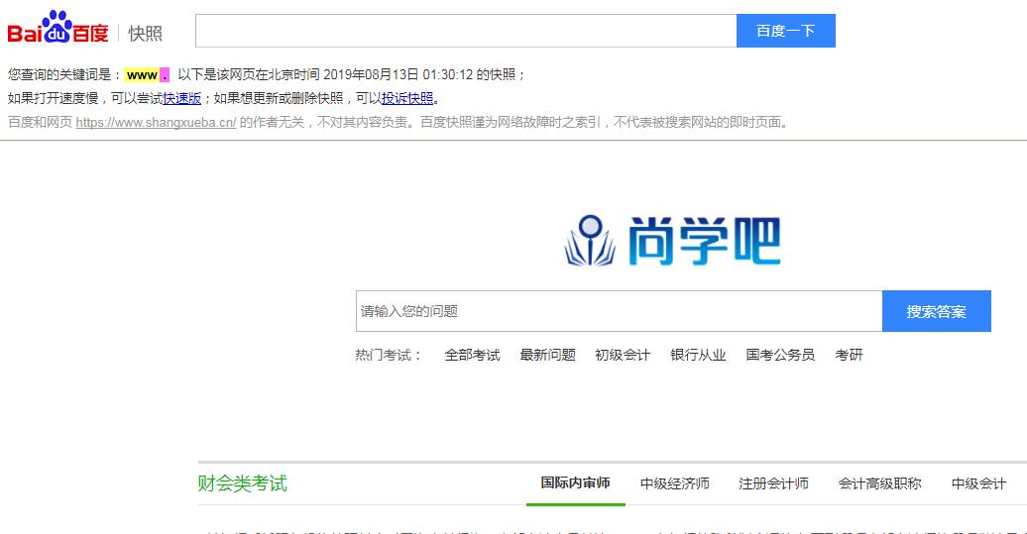Select the 中级会计 tab

tap(978, 483)
